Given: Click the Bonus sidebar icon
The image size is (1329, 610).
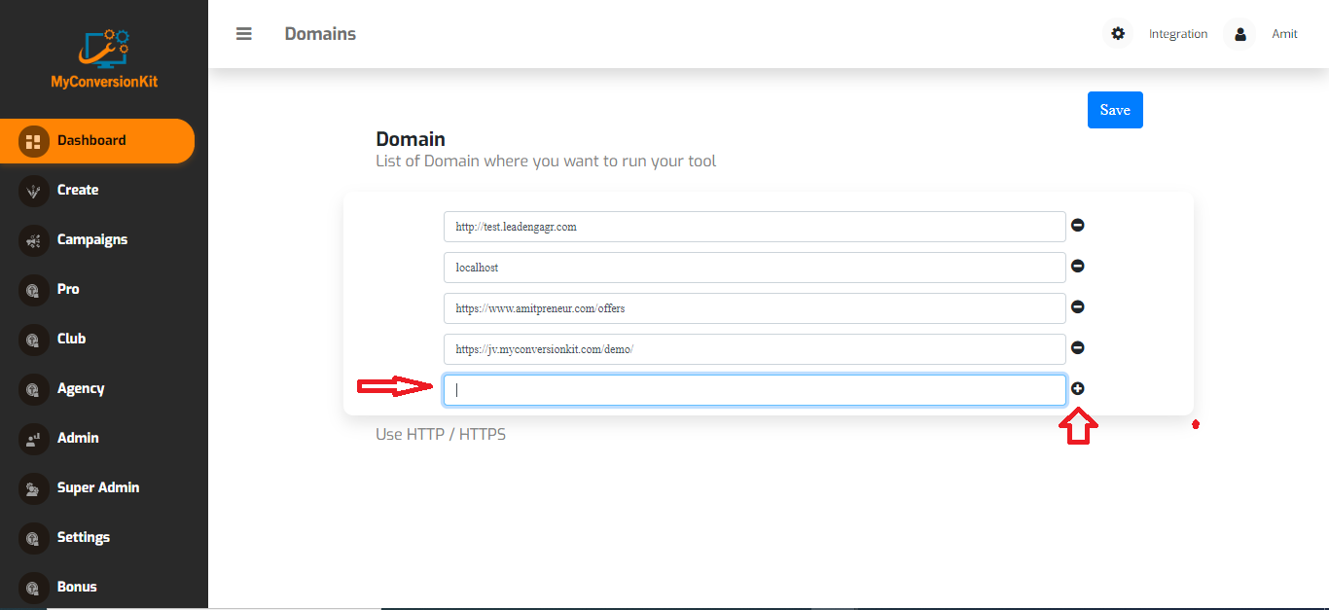Looking at the screenshot, I should click(x=34, y=588).
